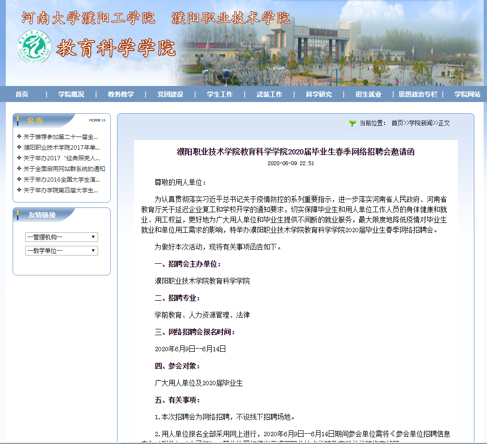Click the heading 一、招聘会主办单位:
Screen dimensions: 487x444
188,264
